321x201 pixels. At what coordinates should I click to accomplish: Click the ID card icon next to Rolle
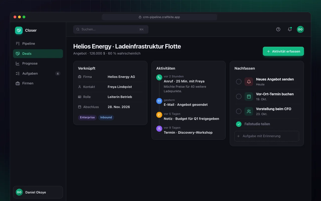(80, 97)
